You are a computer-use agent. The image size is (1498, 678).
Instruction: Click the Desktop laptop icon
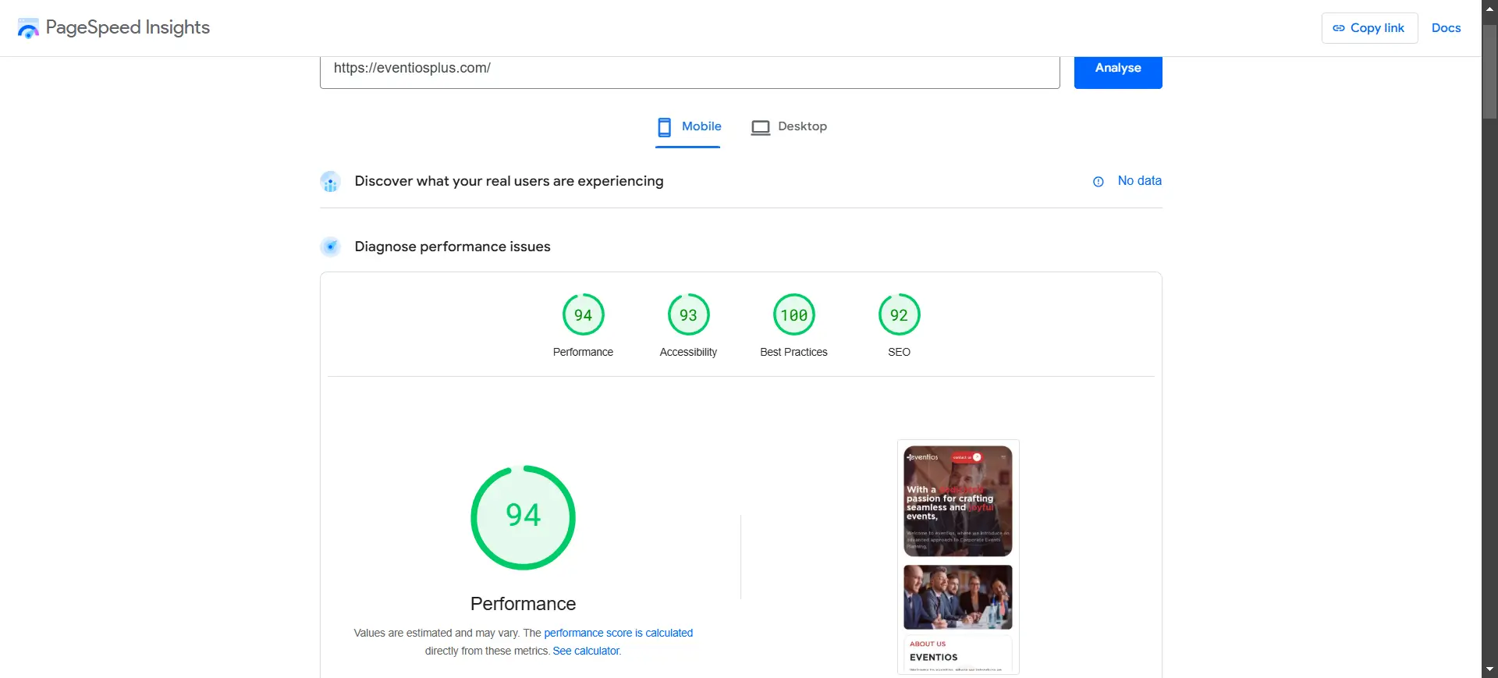761,127
